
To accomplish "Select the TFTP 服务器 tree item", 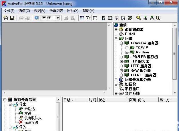I will (x=141, y=66).
